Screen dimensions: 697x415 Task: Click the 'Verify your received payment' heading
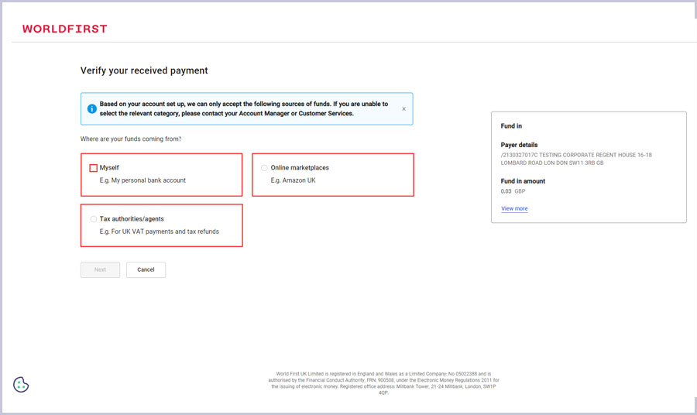(144, 70)
